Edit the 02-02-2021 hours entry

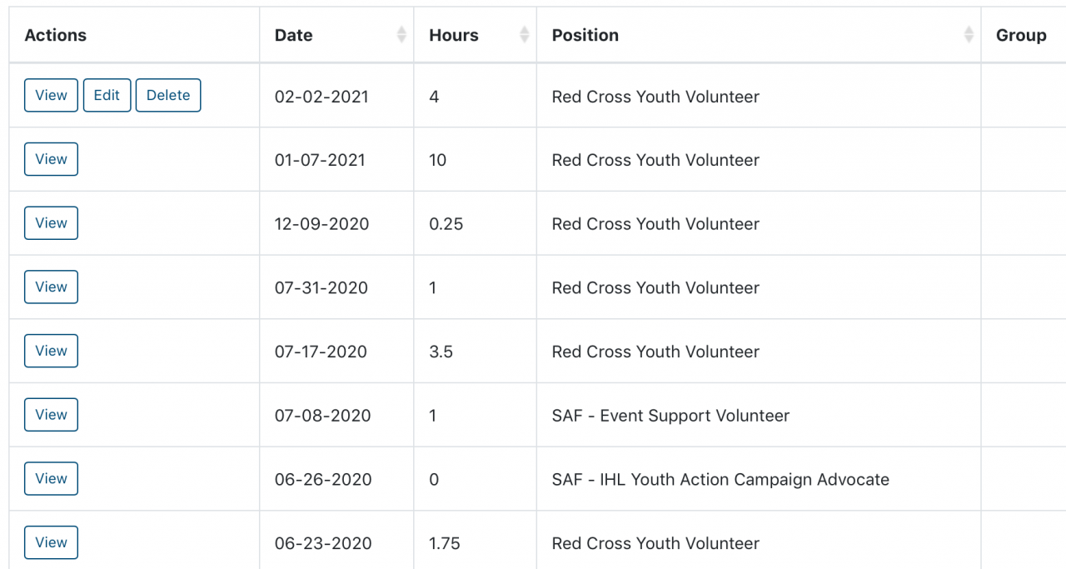(x=107, y=95)
